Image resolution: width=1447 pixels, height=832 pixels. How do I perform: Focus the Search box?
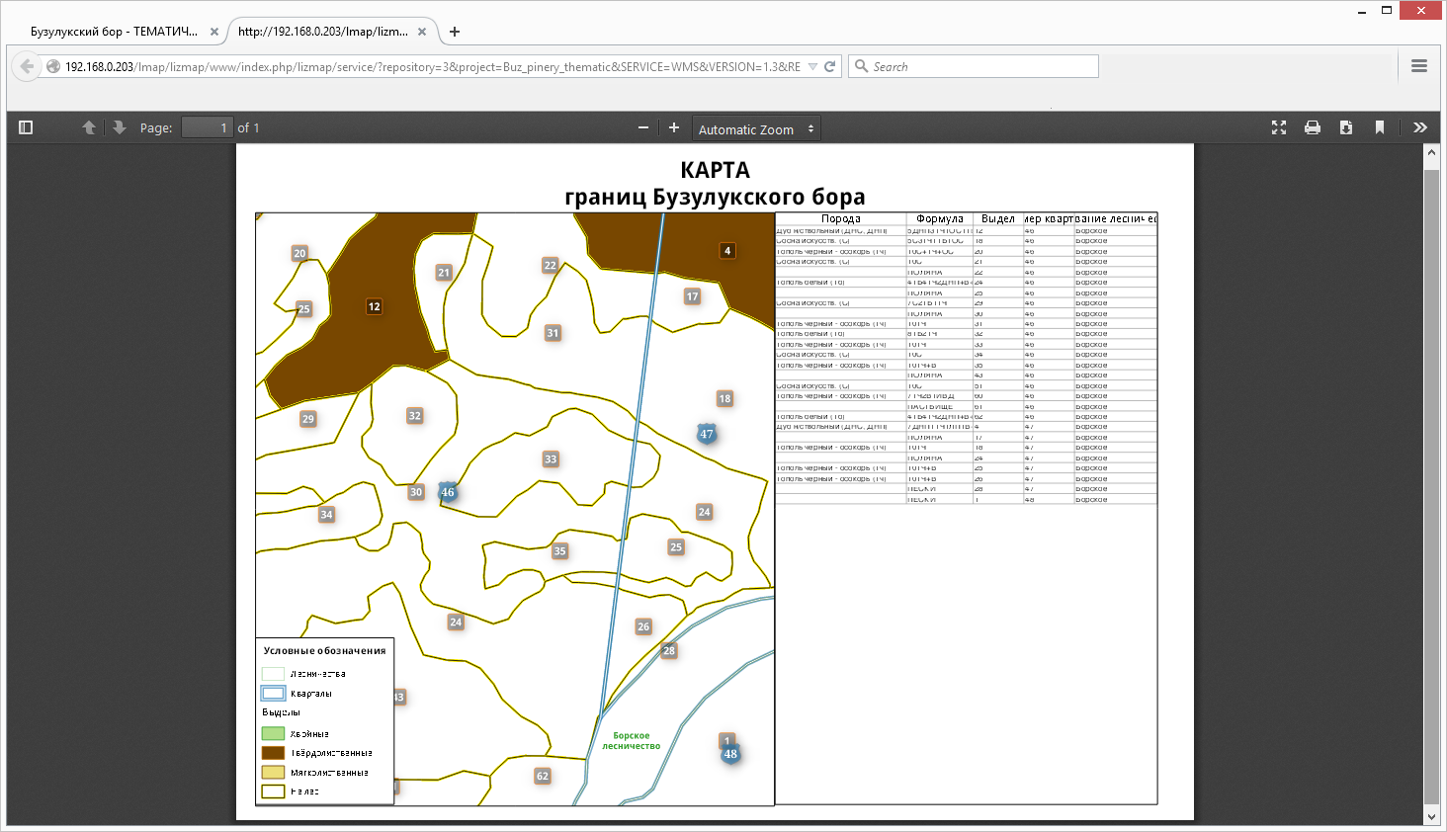click(974, 66)
